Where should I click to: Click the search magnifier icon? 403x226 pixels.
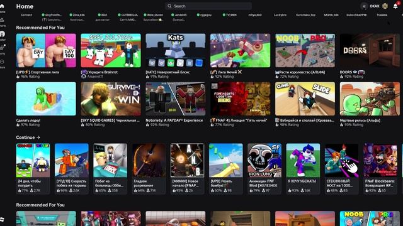pyautogui.click(x=169, y=6)
